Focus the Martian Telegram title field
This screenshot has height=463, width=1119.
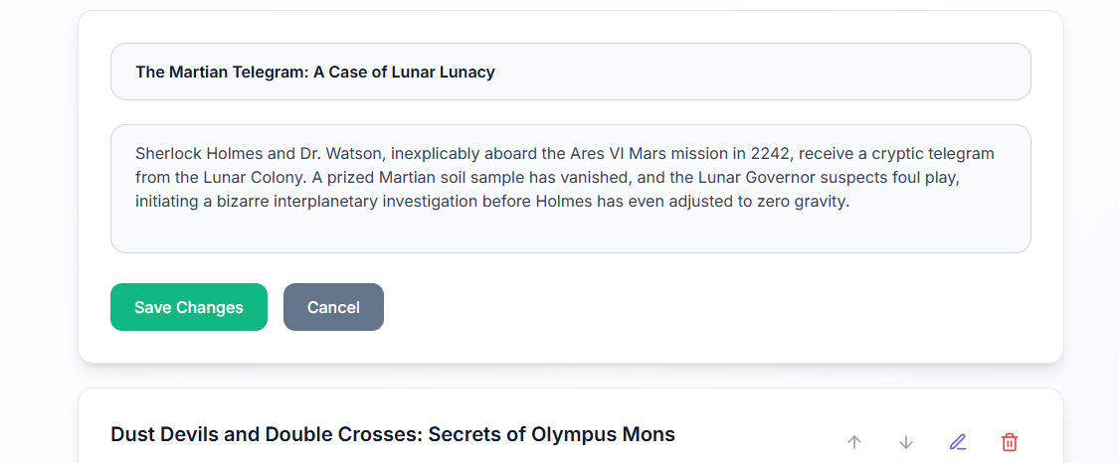570,72
